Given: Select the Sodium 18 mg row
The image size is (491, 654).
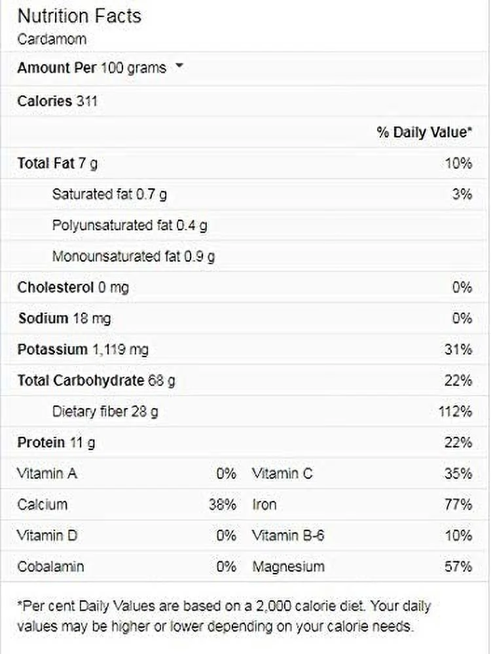Looking at the screenshot, I should pos(64,318).
